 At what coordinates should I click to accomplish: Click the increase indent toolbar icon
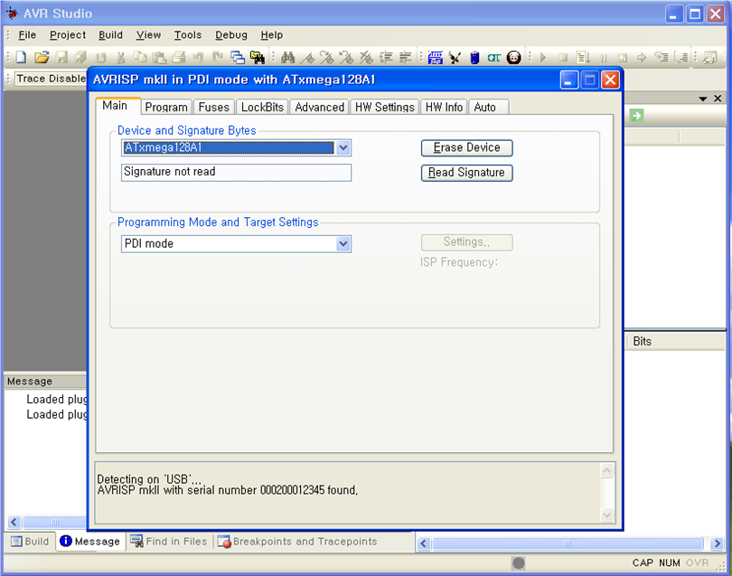click(x=386, y=58)
